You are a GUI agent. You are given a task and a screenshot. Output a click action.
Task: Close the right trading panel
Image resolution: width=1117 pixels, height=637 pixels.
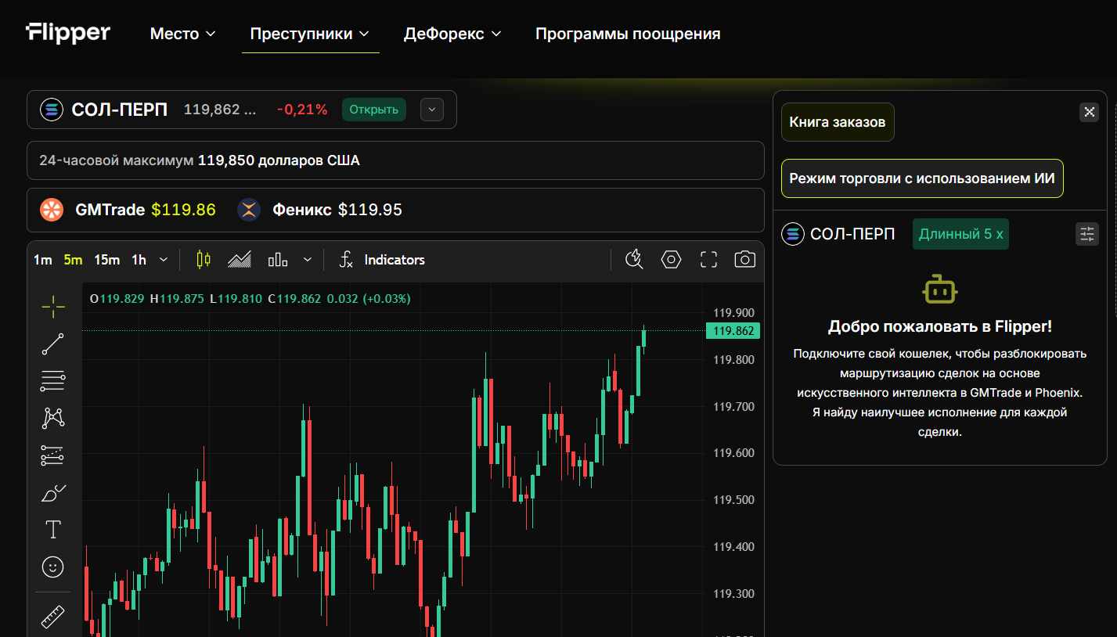(1090, 112)
